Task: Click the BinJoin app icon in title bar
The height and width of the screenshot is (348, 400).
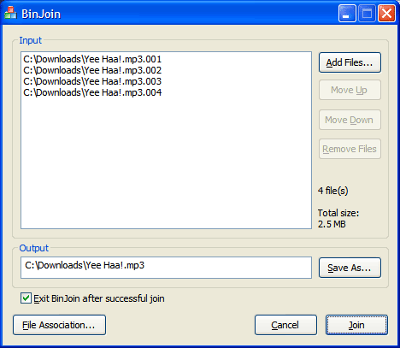Action: pos(10,13)
